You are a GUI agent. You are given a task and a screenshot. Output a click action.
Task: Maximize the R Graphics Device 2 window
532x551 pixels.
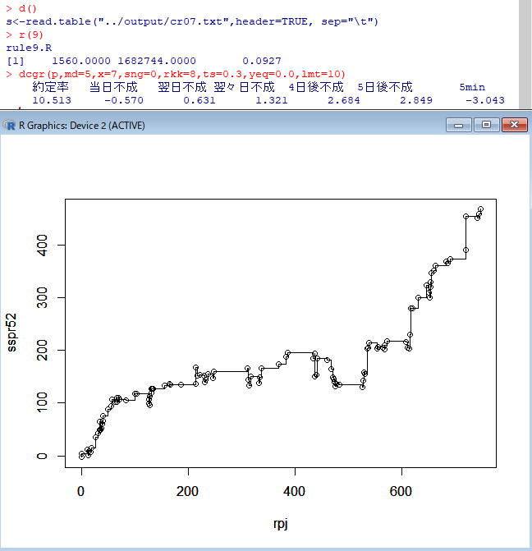pos(486,125)
